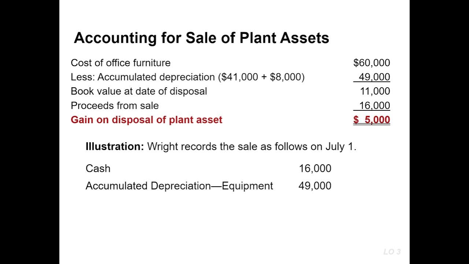Click the bold Illustration: label

[115, 147]
